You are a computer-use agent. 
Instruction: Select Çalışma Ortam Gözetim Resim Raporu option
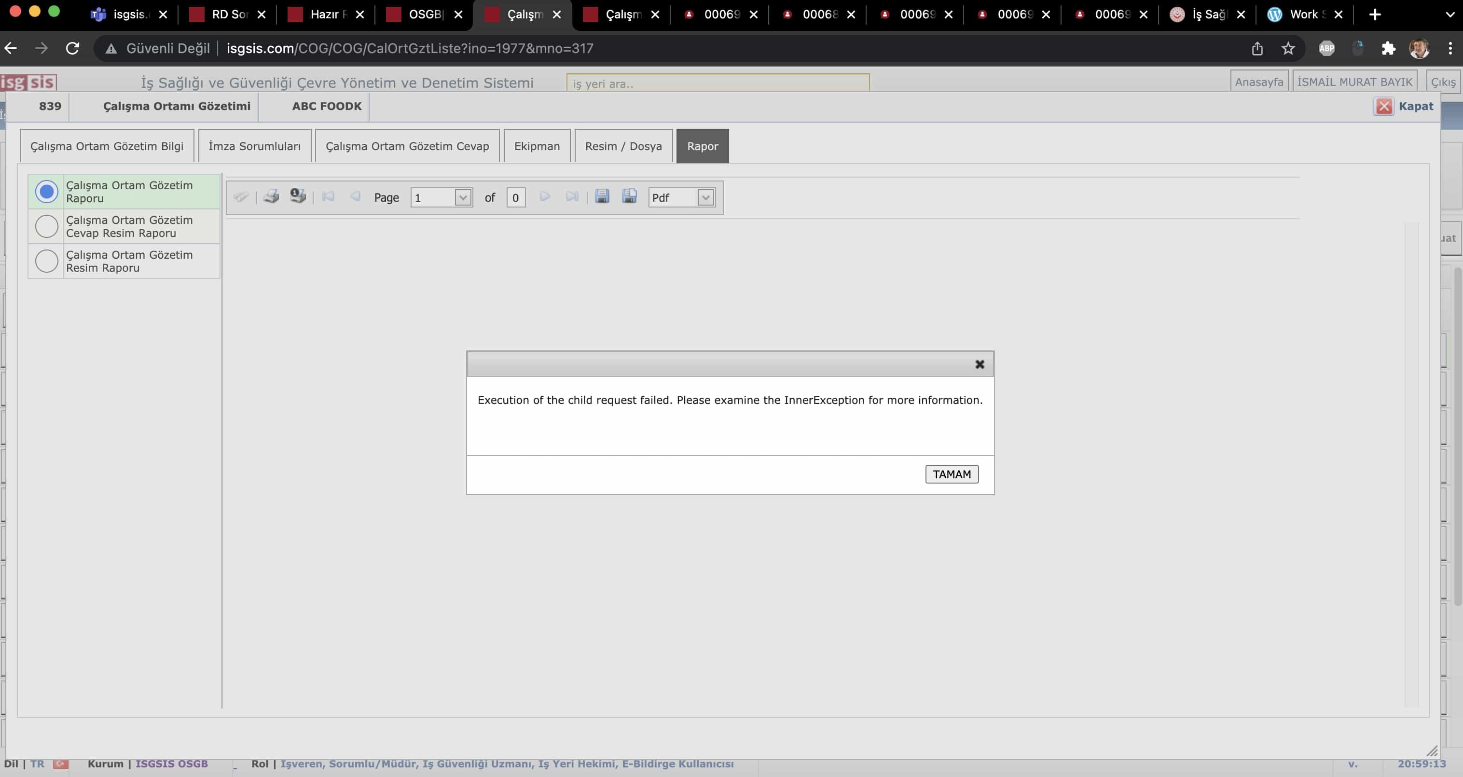click(47, 261)
